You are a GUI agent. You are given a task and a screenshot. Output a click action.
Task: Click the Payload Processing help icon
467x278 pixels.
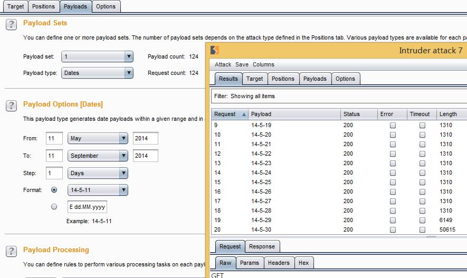coord(11,252)
